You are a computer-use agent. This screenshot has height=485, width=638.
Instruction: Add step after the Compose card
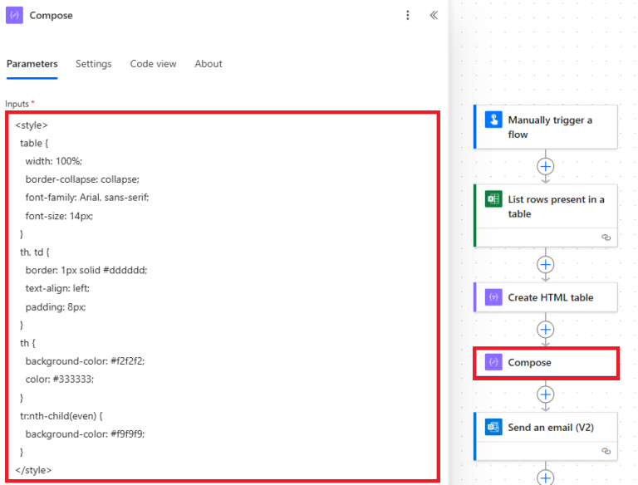click(x=546, y=394)
